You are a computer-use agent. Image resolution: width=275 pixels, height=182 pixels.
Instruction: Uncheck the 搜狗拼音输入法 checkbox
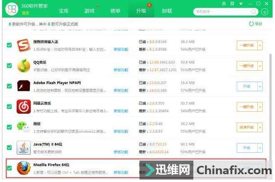(9, 45)
